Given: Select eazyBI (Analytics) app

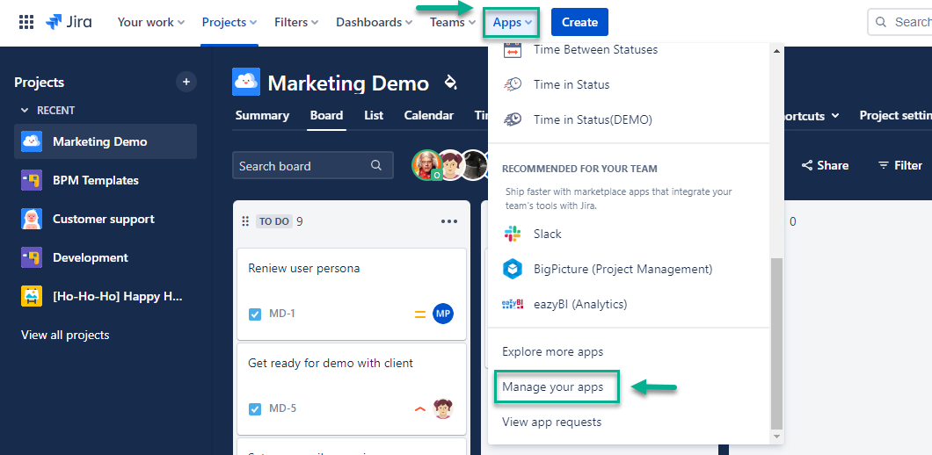Looking at the screenshot, I should click(x=579, y=304).
